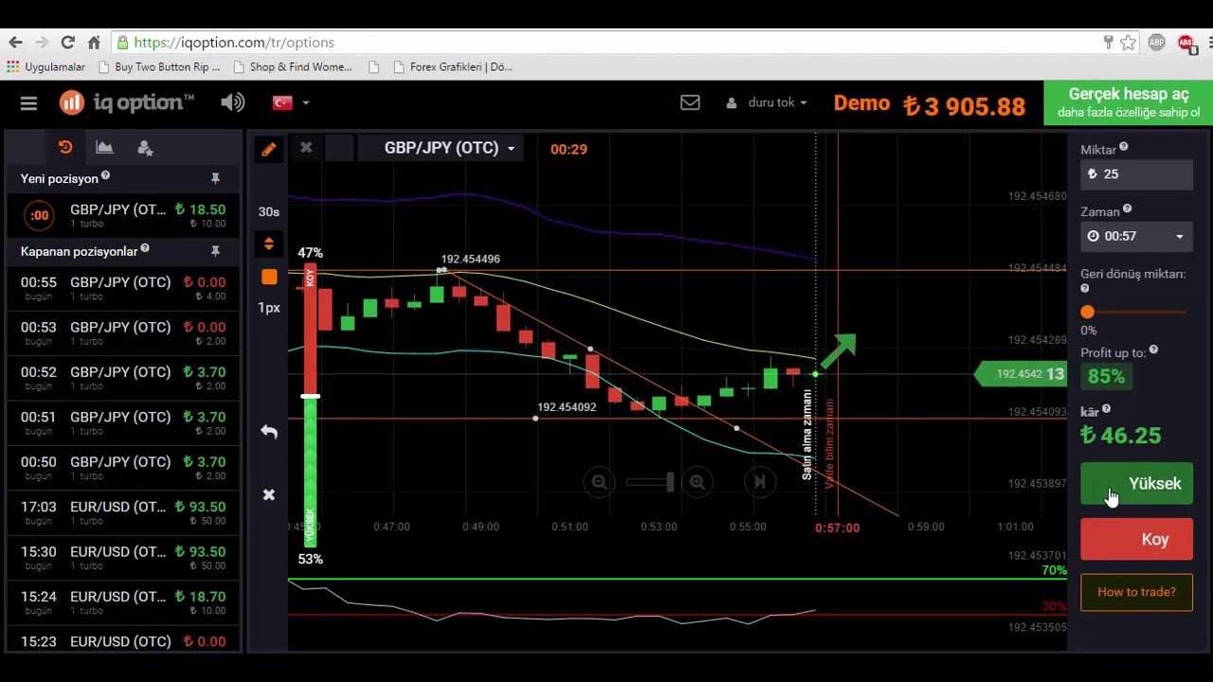The width and height of the screenshot is (1213, 682).
Task: Jump to latest candle skip icon
Action: [x=759, y=482]
